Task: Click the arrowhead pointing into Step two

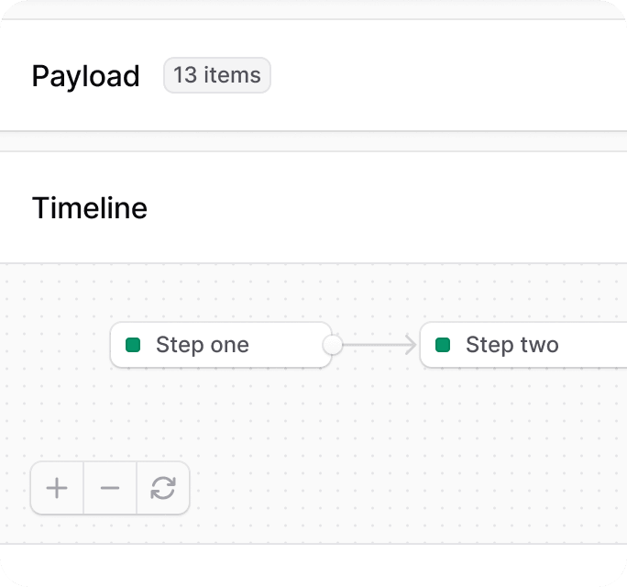Action: point(411,345)
